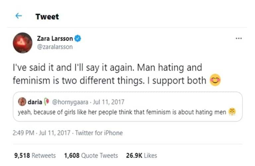This screenshot has width=255, height=166.
Task: Click the smiling face emoji in tweet
Action: coord(215,80)
